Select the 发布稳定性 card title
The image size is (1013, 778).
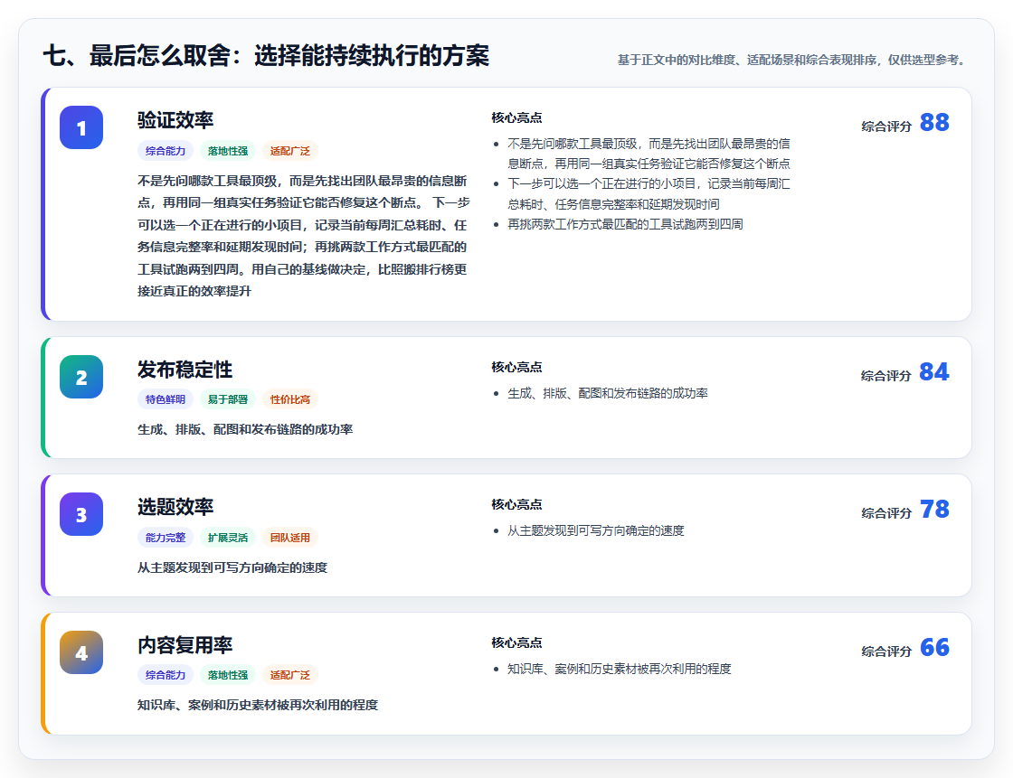(185, 370)
